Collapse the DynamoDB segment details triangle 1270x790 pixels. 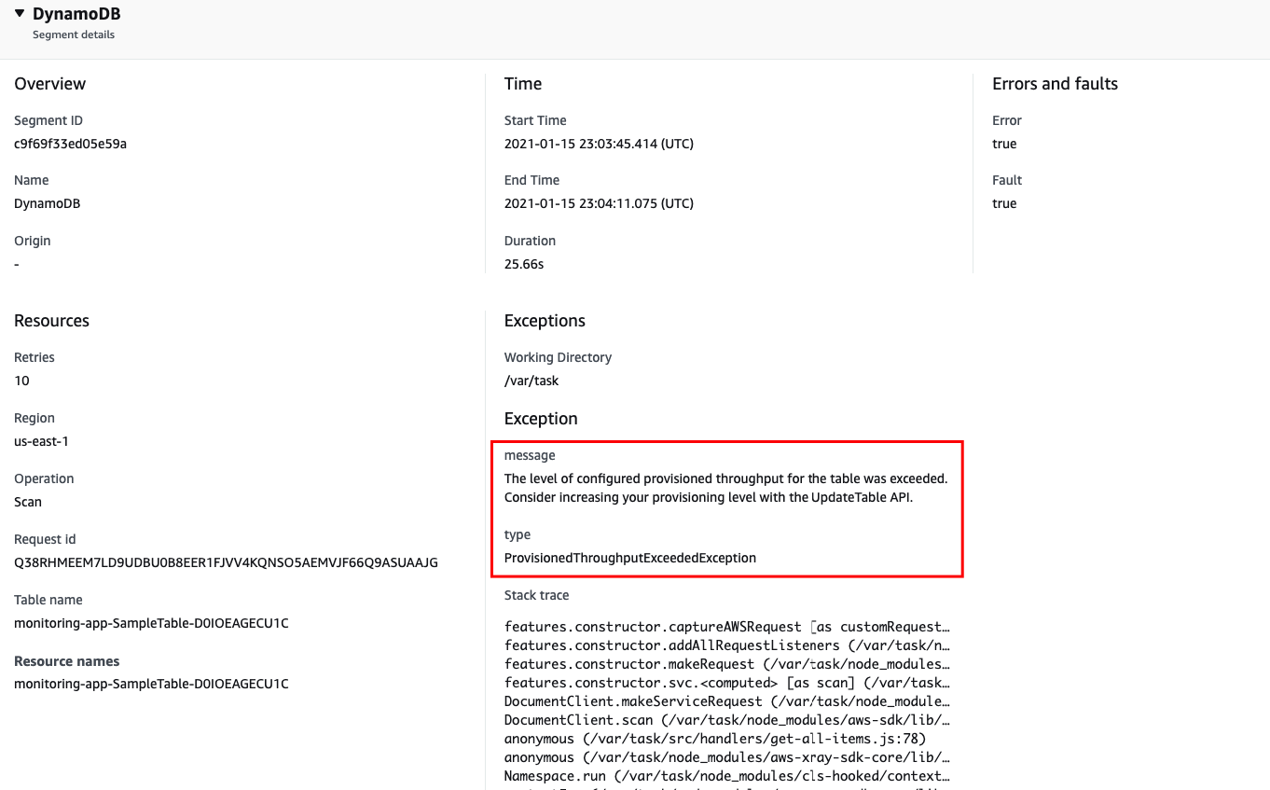[20, 14]
